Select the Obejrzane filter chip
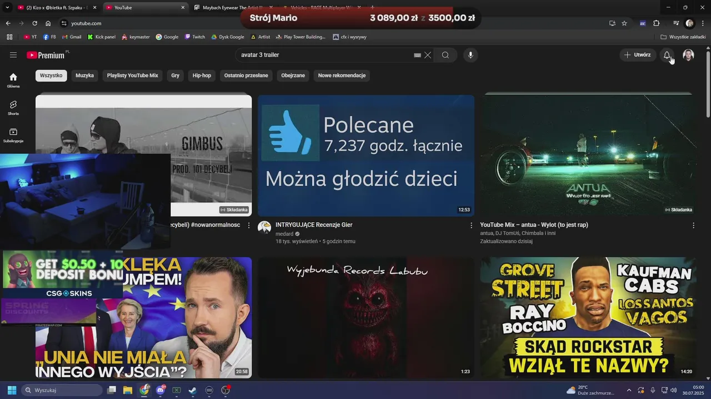 tap(293, 75)
